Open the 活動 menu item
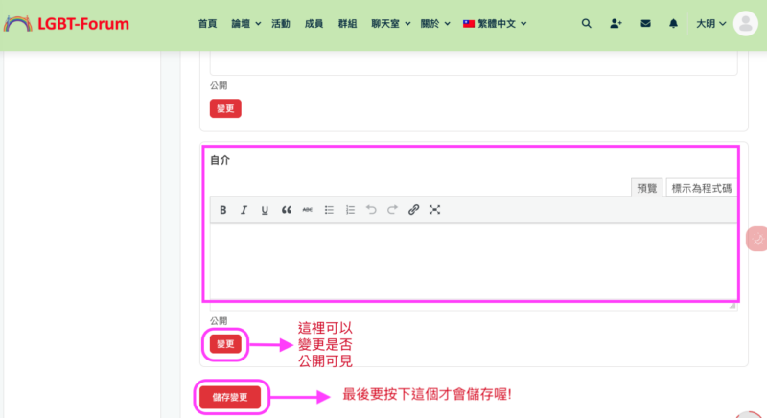This screenshot has height=418, width=767. [x=281, y=23]
